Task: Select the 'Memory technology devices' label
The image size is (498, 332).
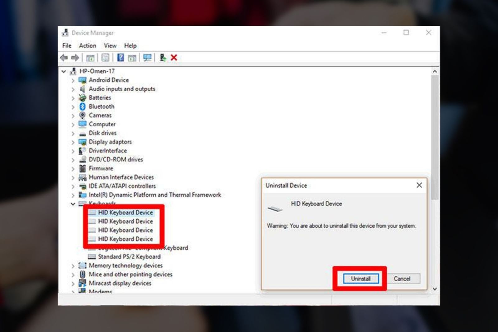Action: coord(126,265)
